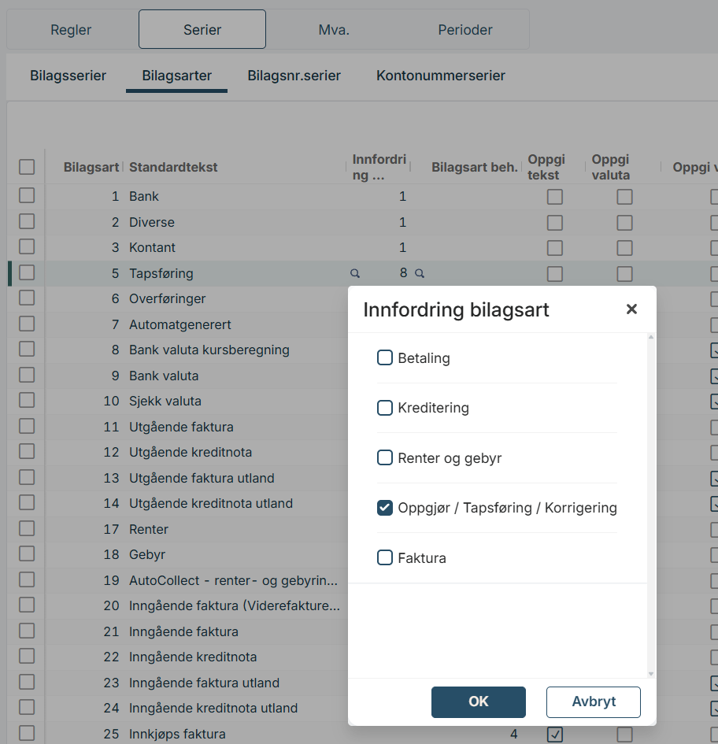Image resolution: width=718 pixels, height=744 pixels.
Task: Select the Faktura checkbox
Action: [385, 557]
